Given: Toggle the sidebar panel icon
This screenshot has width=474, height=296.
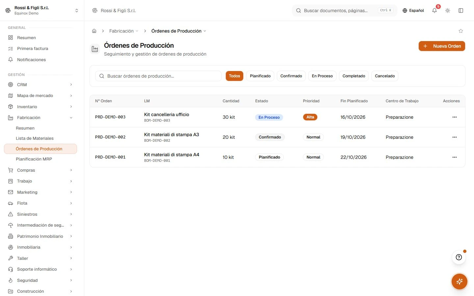Looking at the screenshot, I should click(461, 11).
